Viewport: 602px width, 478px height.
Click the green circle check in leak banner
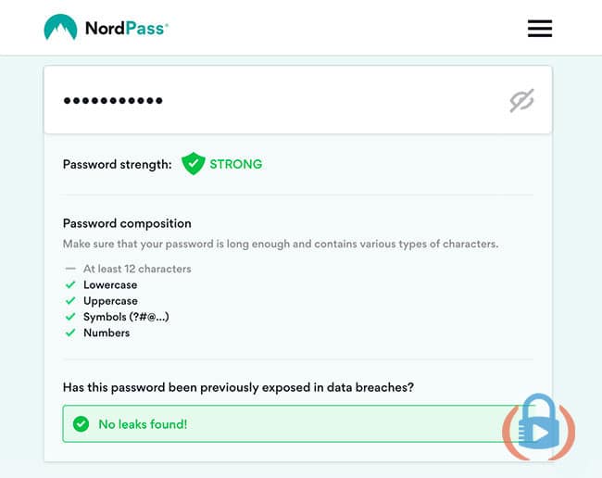click(x=81, y=424)
